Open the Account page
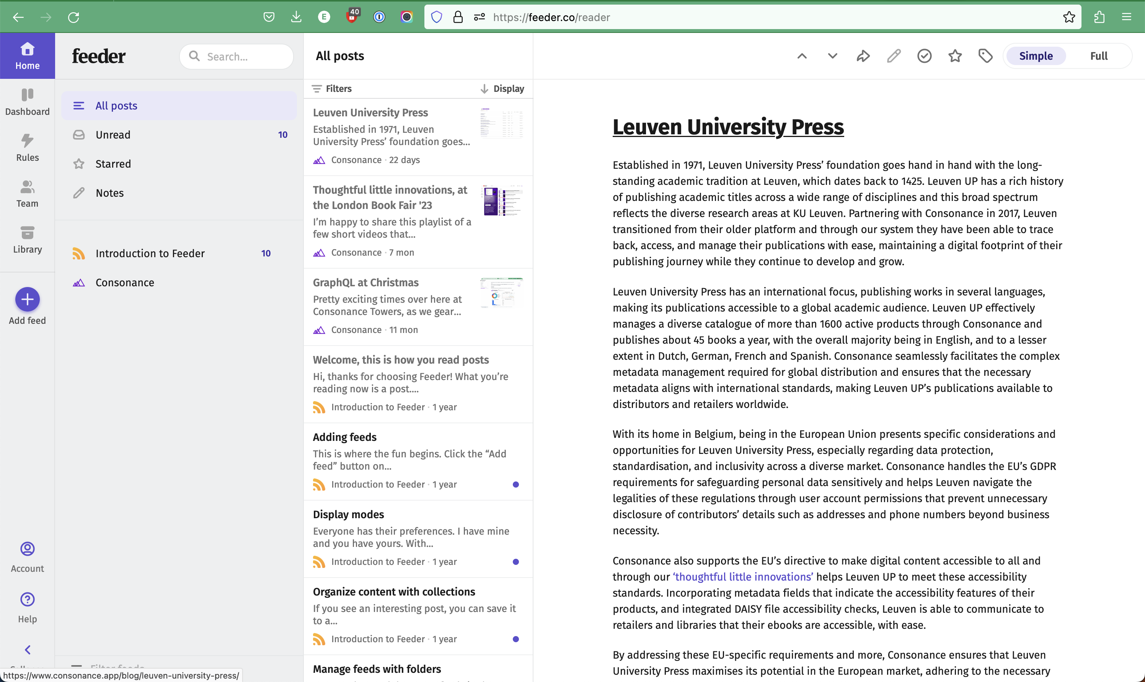 pos(27,557)
